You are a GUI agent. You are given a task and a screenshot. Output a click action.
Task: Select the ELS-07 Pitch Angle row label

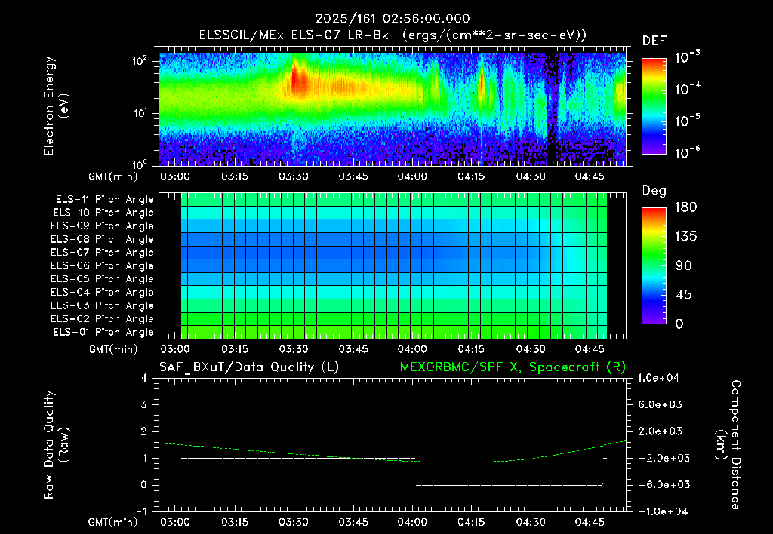103,252
